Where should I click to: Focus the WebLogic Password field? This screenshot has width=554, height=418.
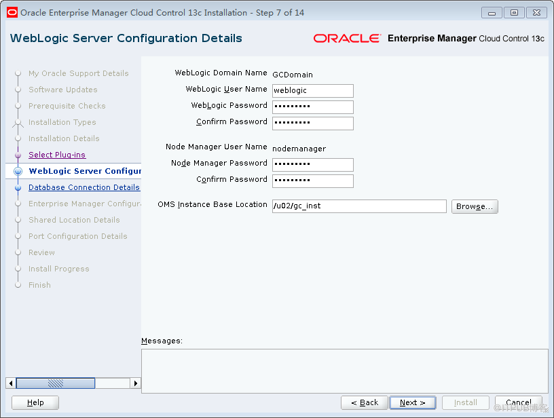(313, 107)
